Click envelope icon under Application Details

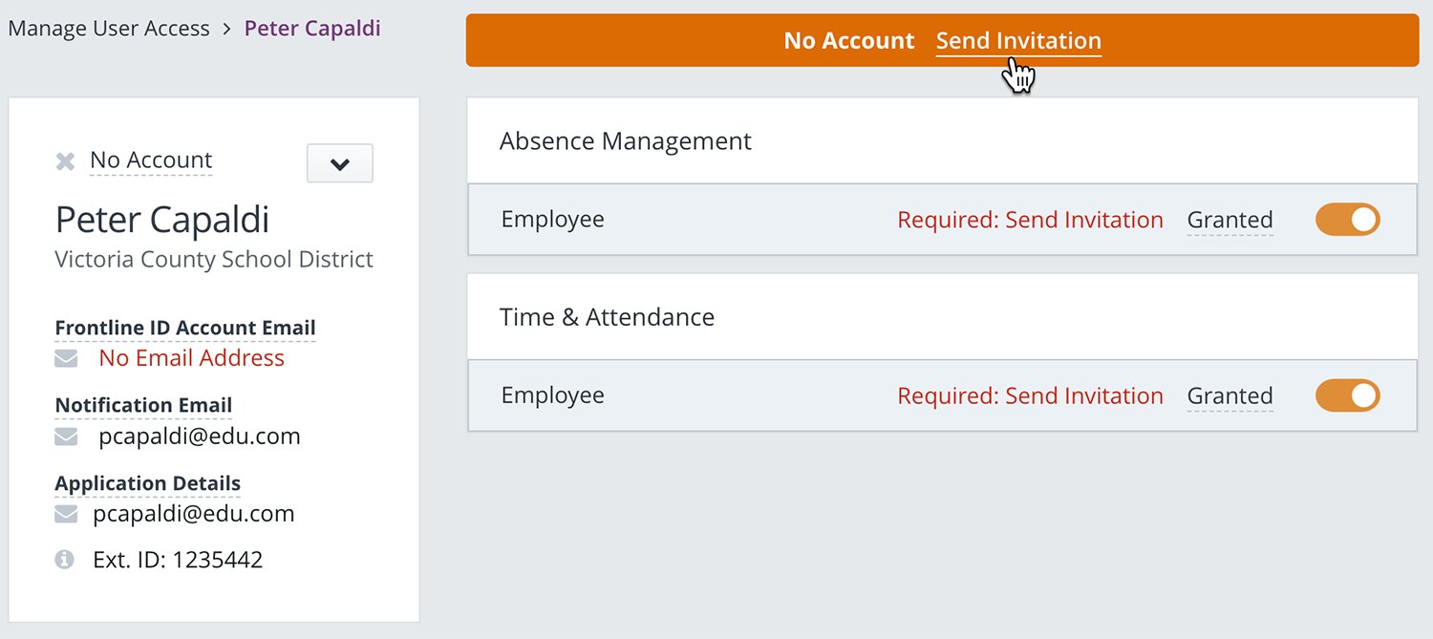[x=66, y=514]
